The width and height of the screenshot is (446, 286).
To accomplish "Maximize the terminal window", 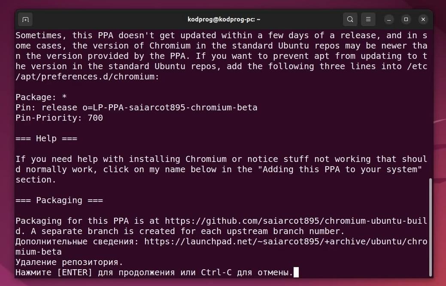I will click(x=406, y=19).
